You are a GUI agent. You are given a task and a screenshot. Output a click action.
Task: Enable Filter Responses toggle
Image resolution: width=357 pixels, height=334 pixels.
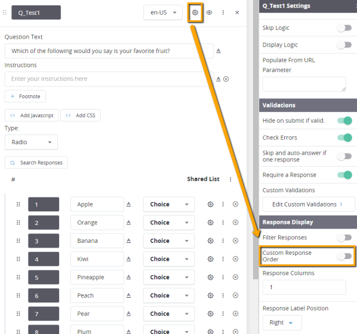(x=344, y=238)
